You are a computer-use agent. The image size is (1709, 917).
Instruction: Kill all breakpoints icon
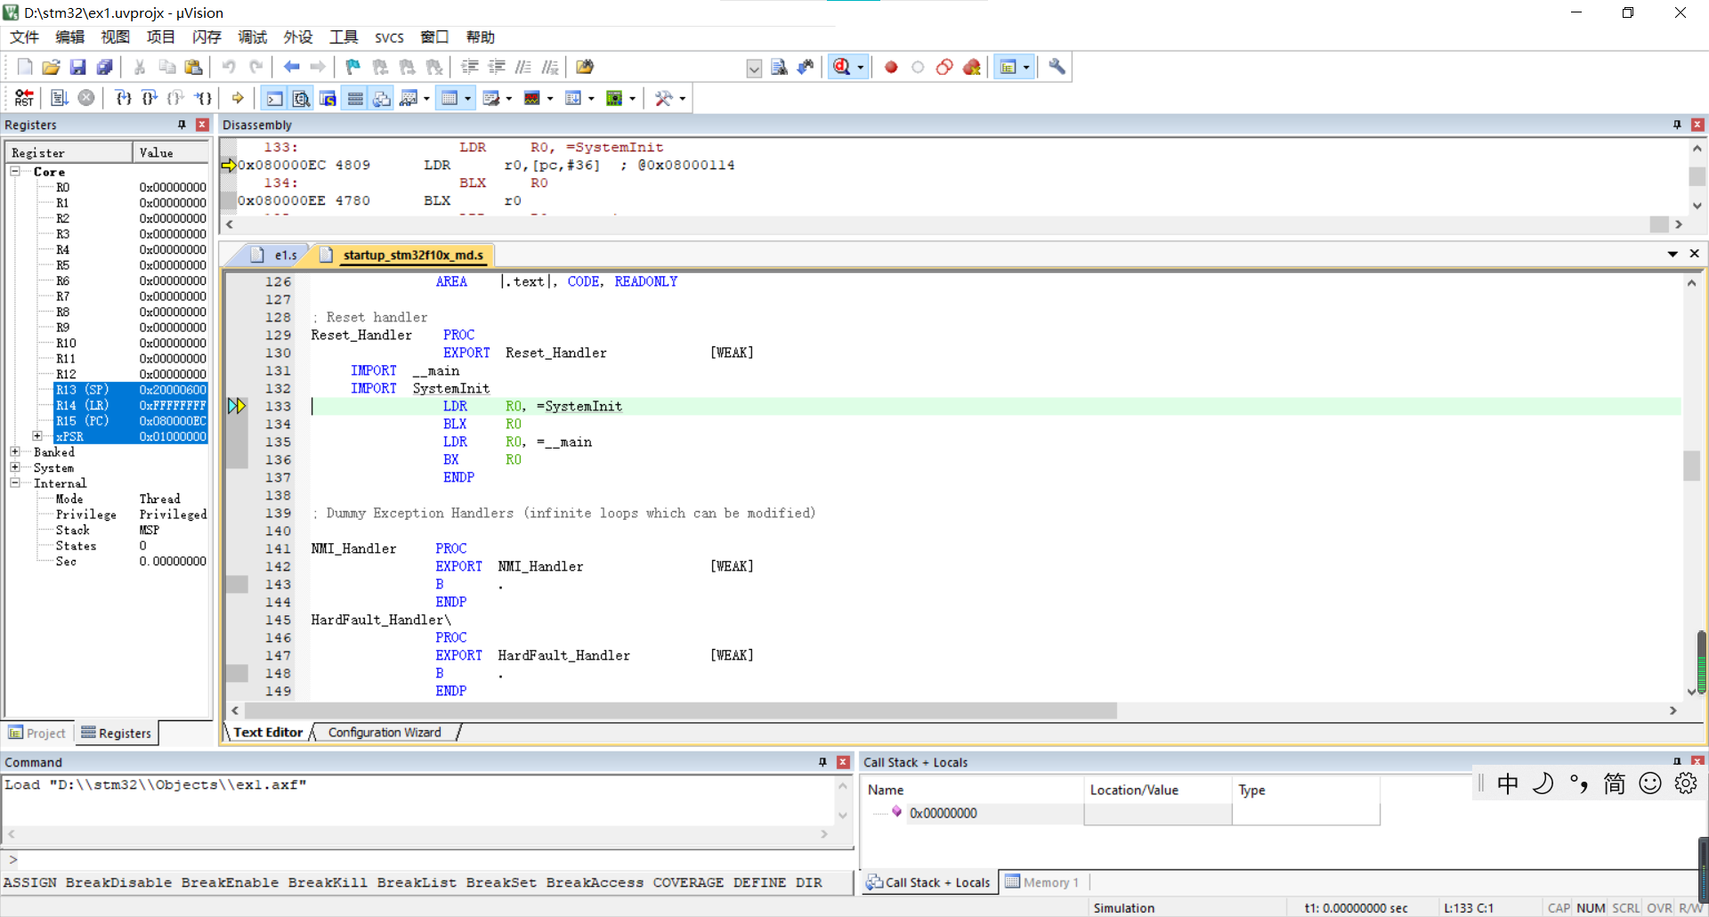972,67
